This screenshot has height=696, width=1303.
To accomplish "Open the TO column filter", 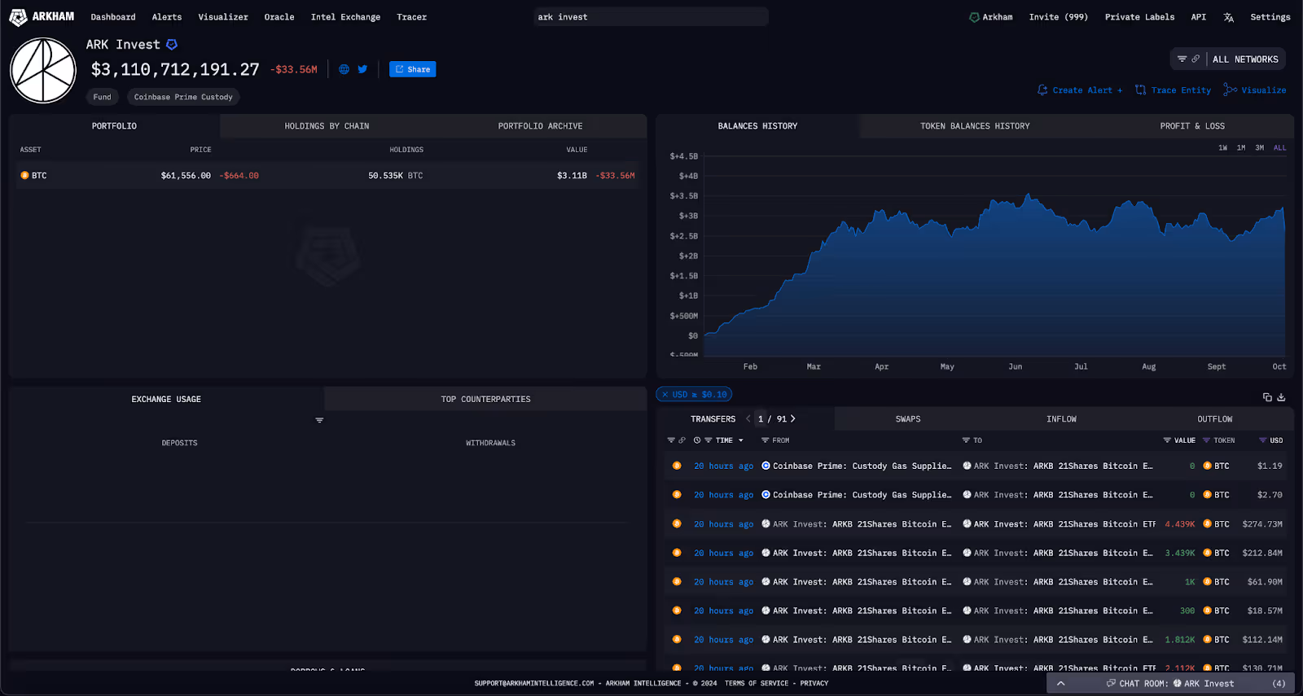I will (x=966, y=440).
